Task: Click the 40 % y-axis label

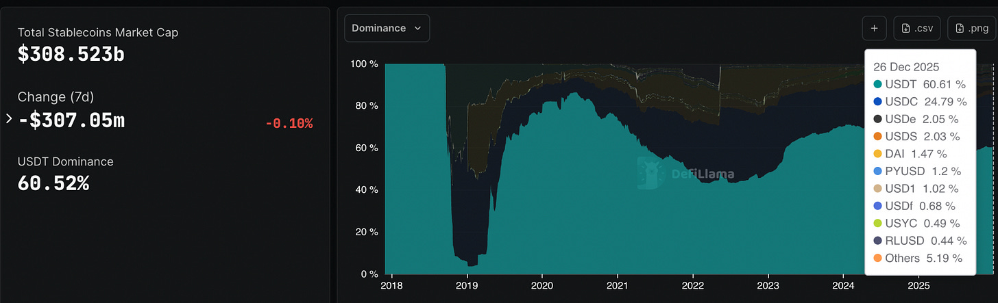Action: click(x=367, y=190)
